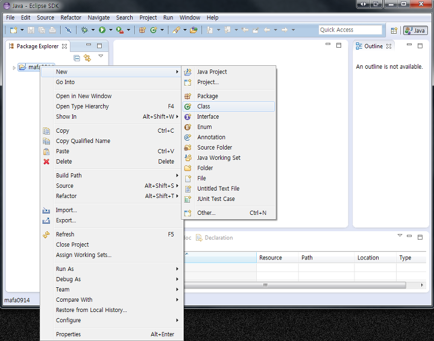The image size is (434, 341).
Task: Click the Folder icon in New submenu
Action: coord(187,168)
